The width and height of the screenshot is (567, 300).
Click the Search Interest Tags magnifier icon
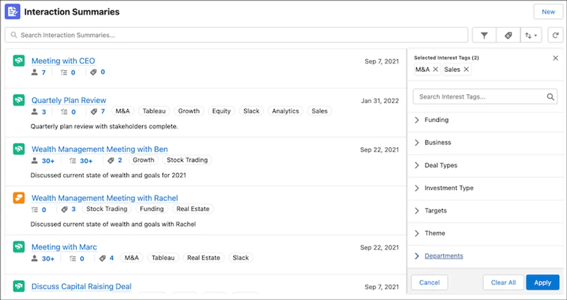[x=550, y=97]
